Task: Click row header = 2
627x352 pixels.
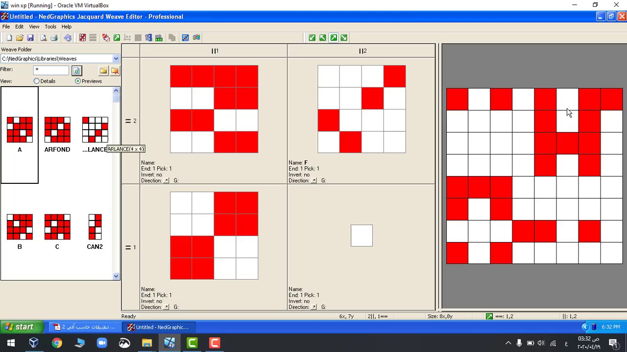Action: coord(131,121)
